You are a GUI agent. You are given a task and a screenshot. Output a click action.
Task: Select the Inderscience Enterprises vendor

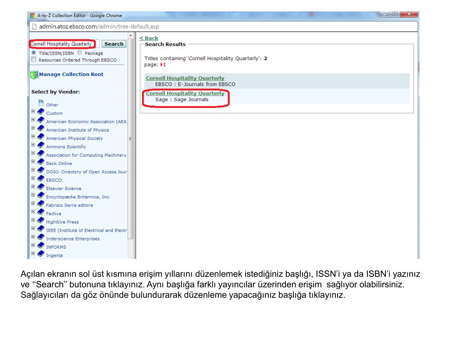point(73,239)
